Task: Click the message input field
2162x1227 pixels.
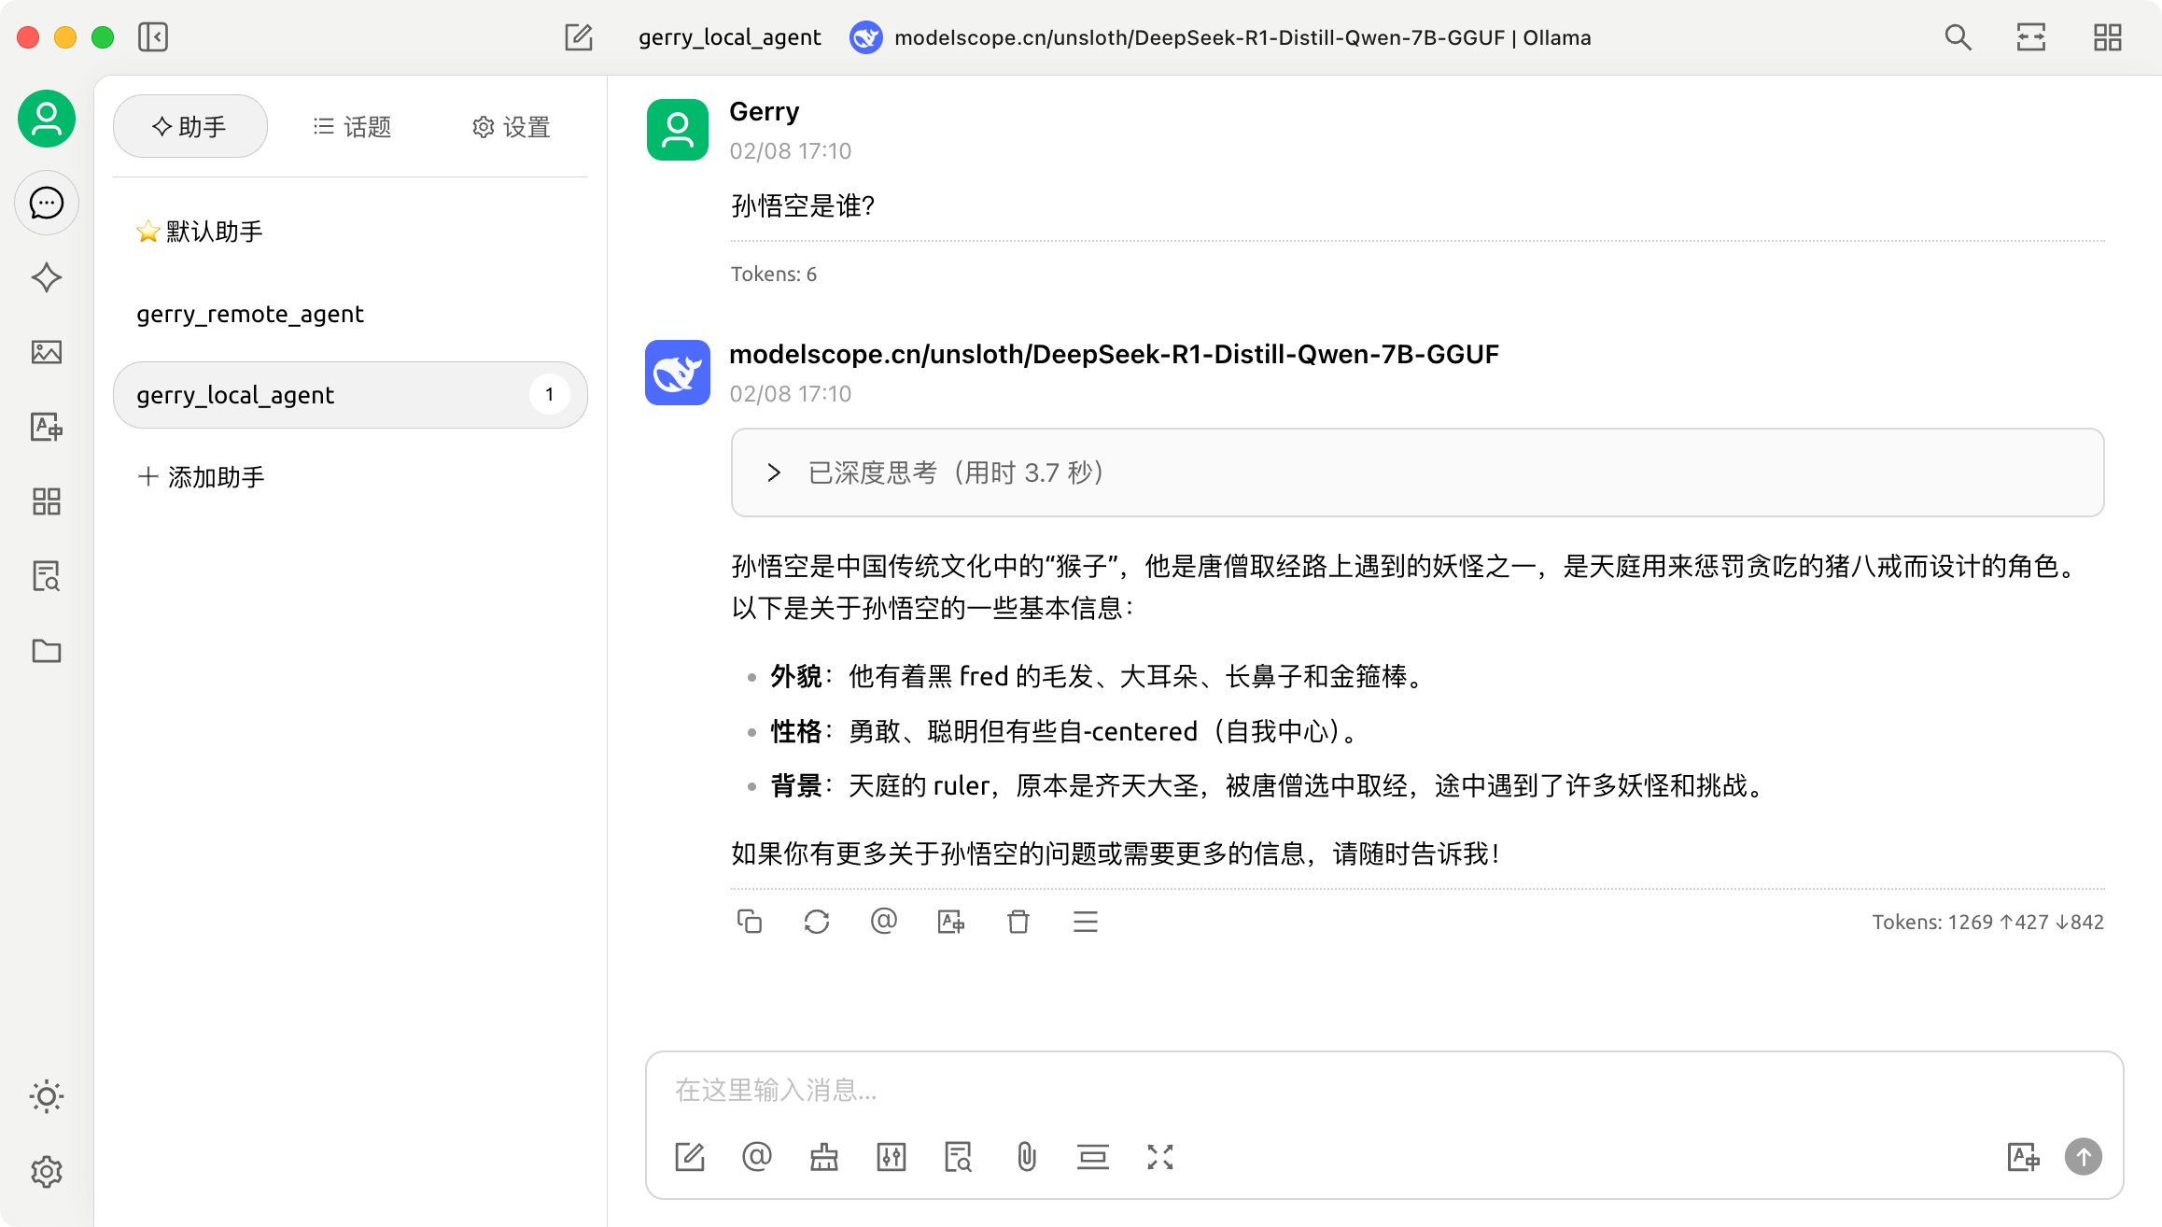Action: pos(1383,1090)
